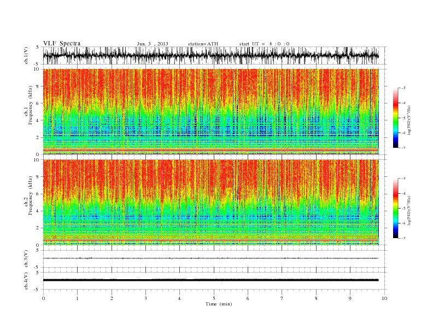Select the ch.1 "Frequency (kHz)" axis label
This screenshot has height=335, width=433.
coord(31,105)
